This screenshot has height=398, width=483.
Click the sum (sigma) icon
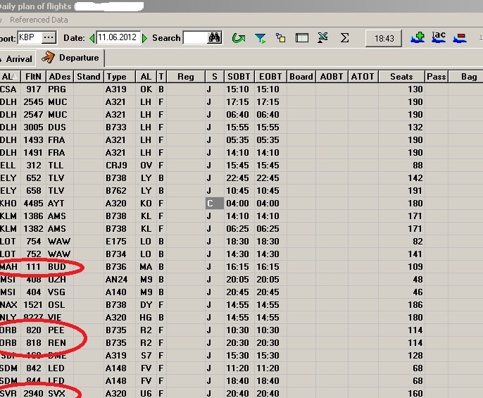(345, 38)
